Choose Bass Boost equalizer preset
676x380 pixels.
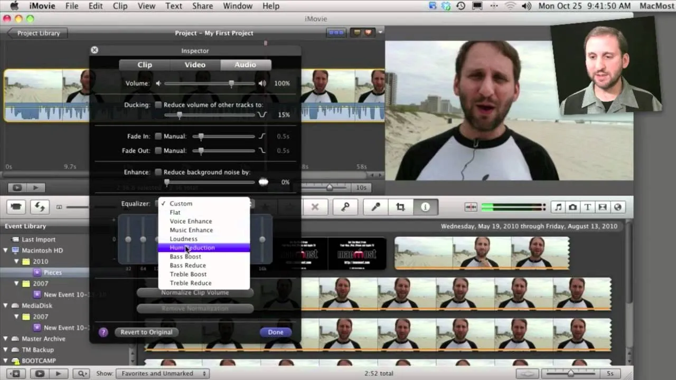click(x=204, y=256)
